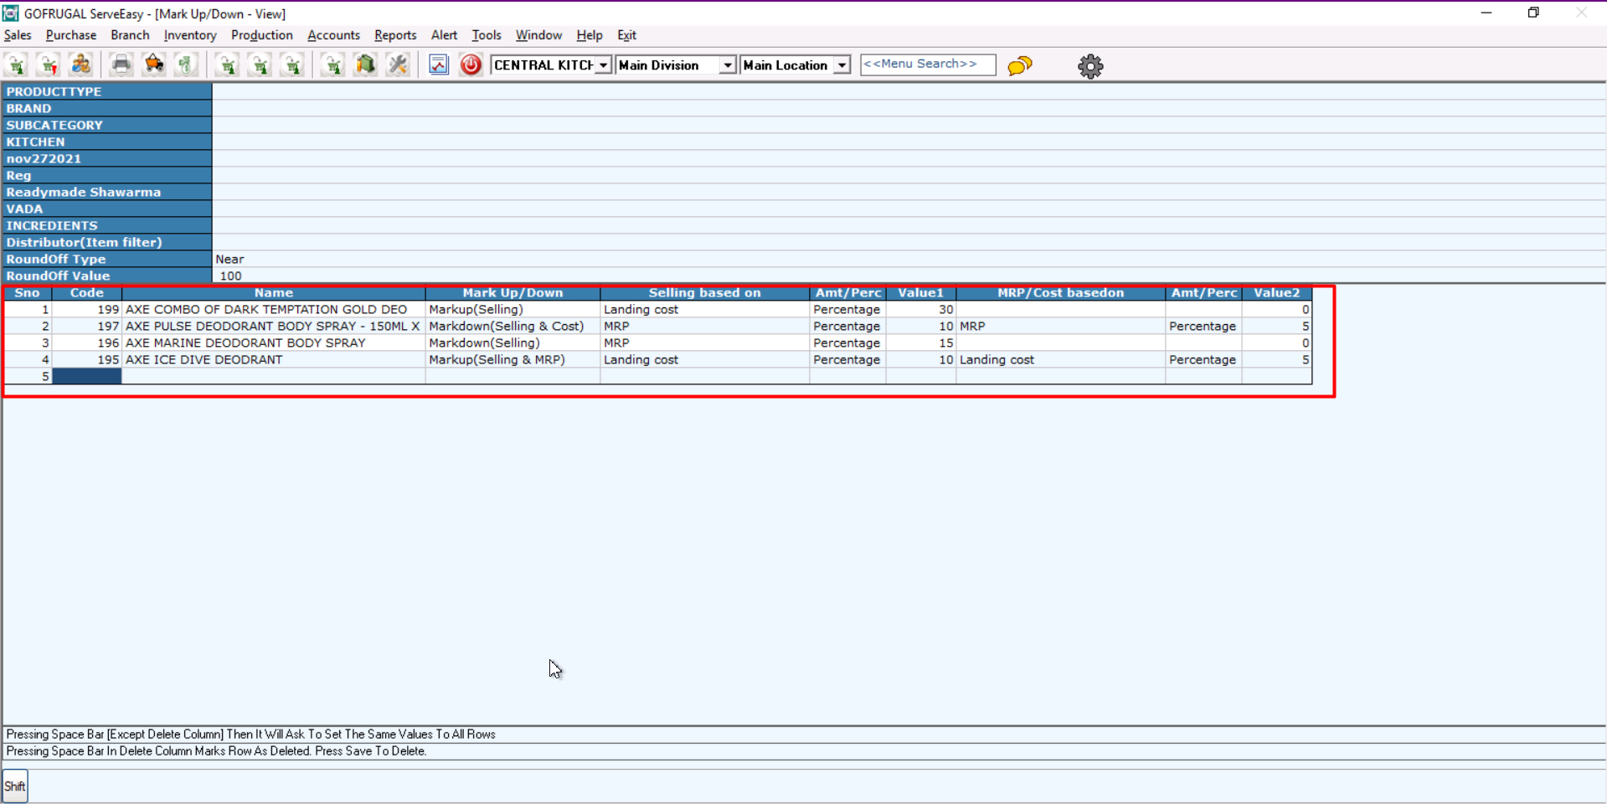The height and width of the screenshot is (804, 1607).
Task: Click the Value1 cell showing 30
Action: pyautogui.click(x=921, y=310)
